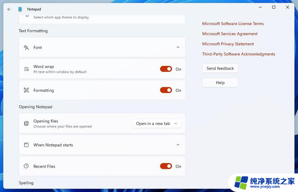Click the Font icon
This screenshot has width=298, height=192.
[26, 47]
